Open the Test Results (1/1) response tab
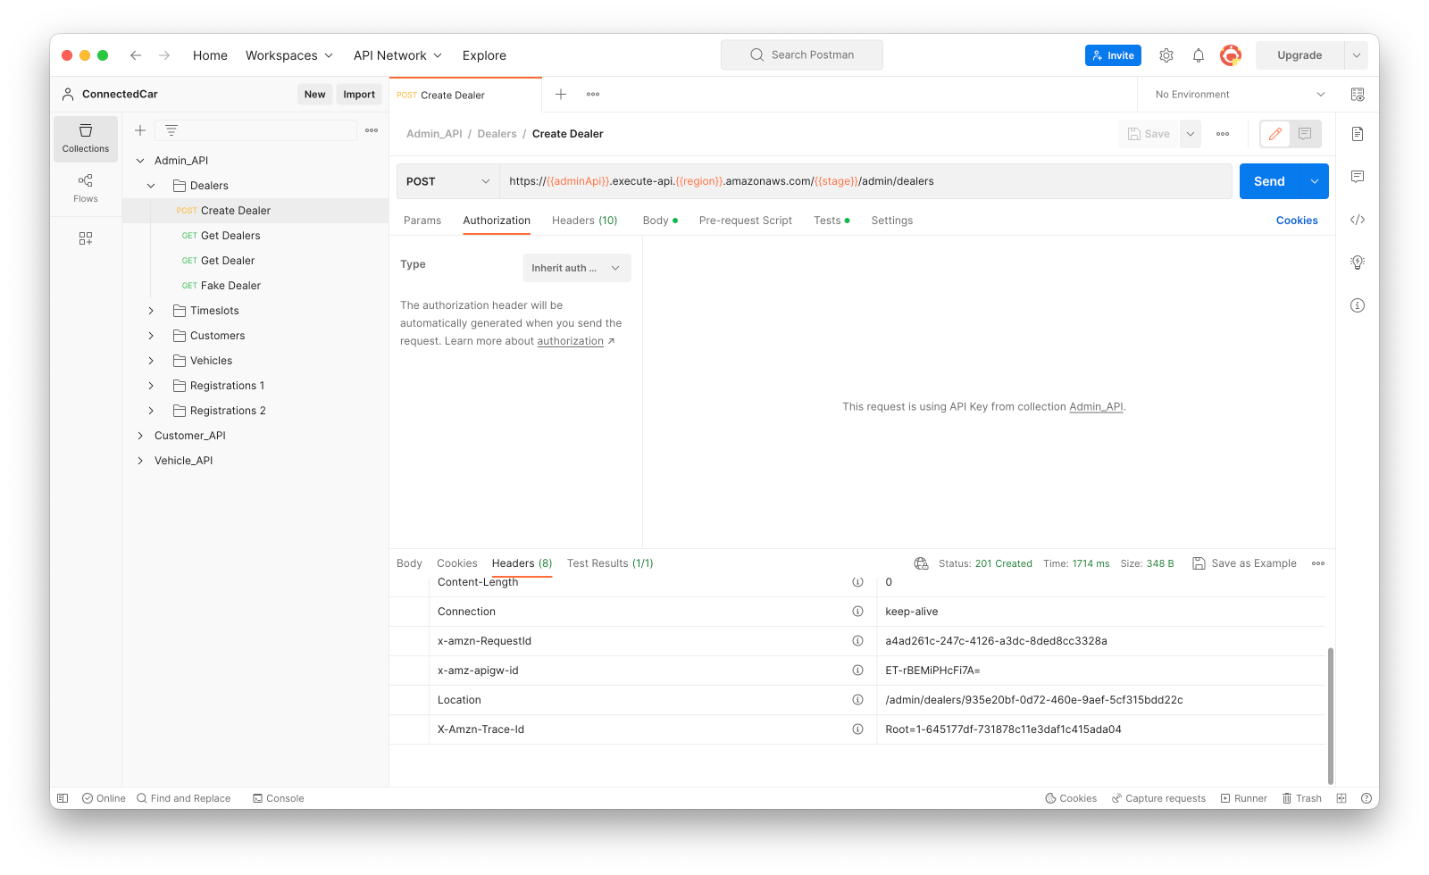1429x875 pixels. pyautogui.click(x=610, y=563)
